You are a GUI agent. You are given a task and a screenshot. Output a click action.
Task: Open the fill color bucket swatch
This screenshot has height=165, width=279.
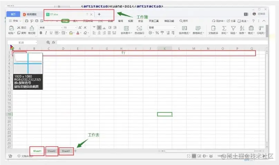tap(71, 33)
